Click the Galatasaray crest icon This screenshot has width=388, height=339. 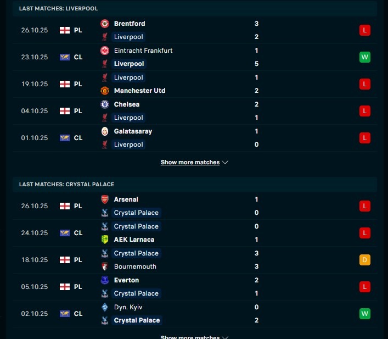click(x=105, y=131)
